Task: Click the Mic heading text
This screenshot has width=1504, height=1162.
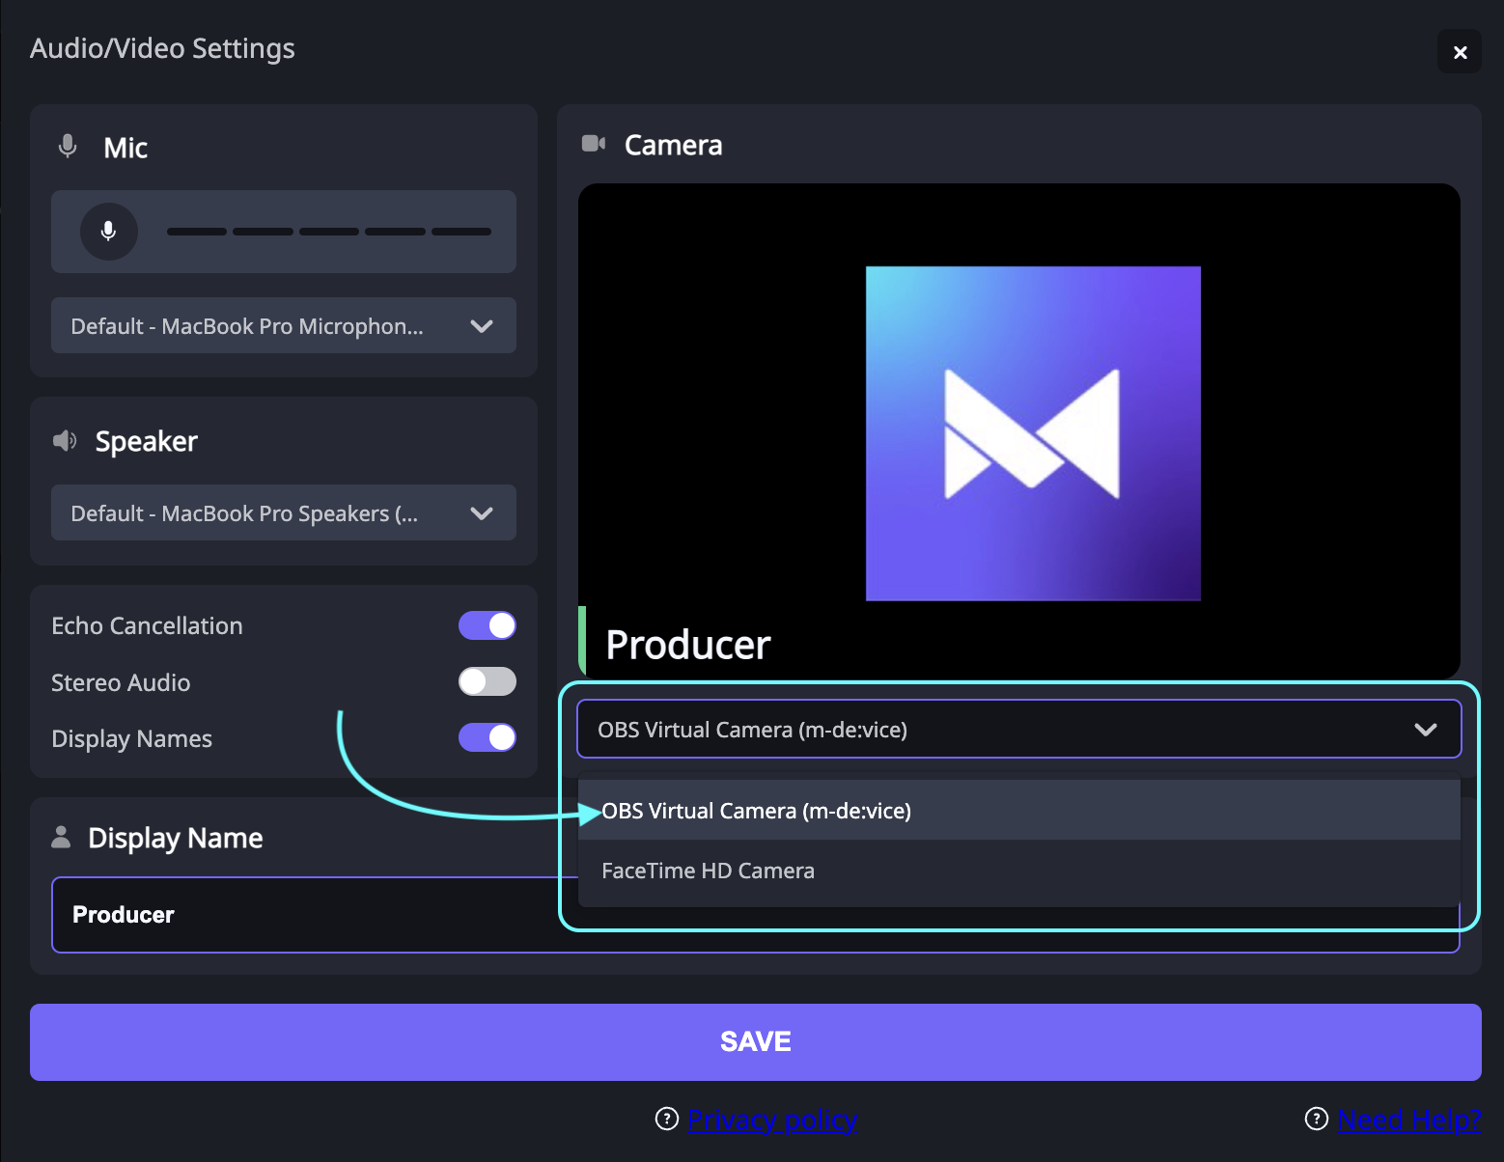Action: [x=125, y=148]
